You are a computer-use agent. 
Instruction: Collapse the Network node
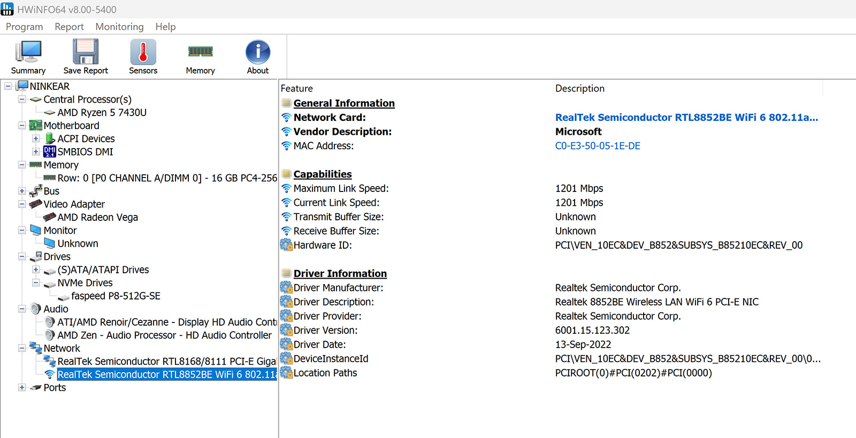pos(22,348)
